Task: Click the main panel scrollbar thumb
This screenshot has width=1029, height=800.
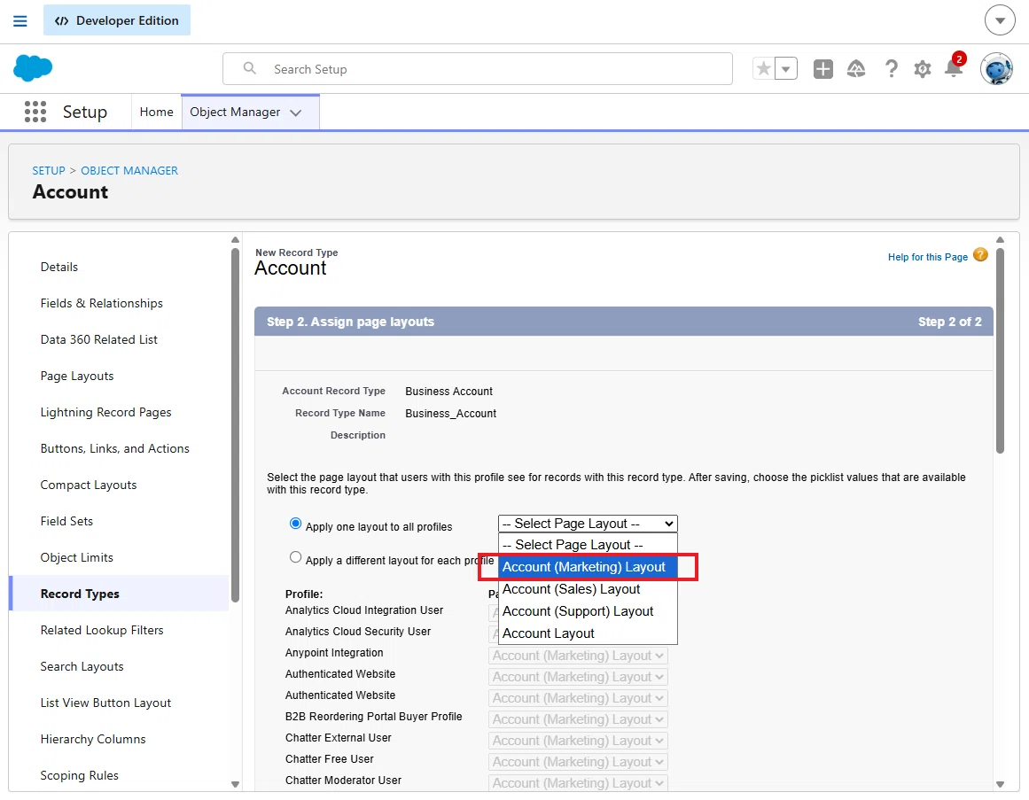Action: (1000, 351)
